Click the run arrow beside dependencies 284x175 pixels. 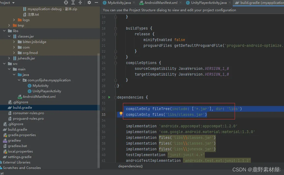tap(109, 97)
